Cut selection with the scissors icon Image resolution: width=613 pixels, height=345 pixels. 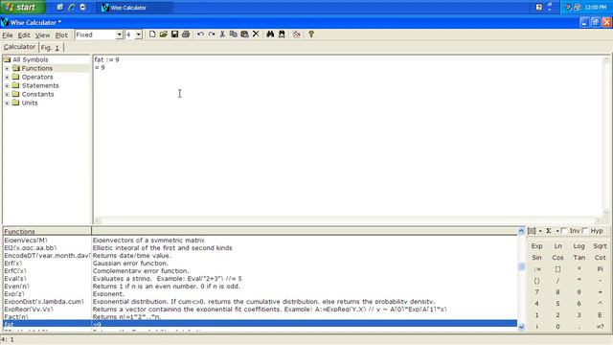click(x=222, y=34)
